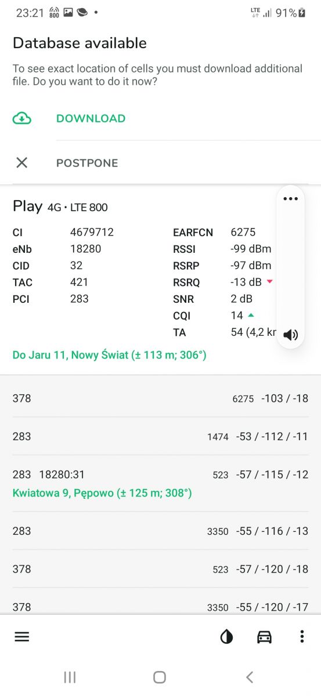Tap the cloud download icon

pos(22,118)
